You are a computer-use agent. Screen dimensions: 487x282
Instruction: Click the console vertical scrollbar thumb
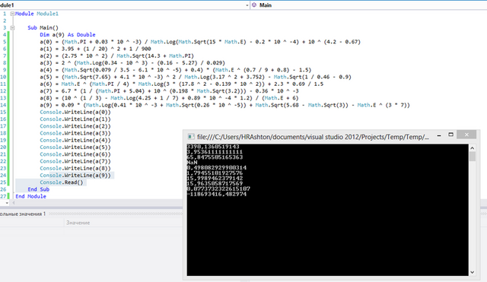[x=473, y=157]
